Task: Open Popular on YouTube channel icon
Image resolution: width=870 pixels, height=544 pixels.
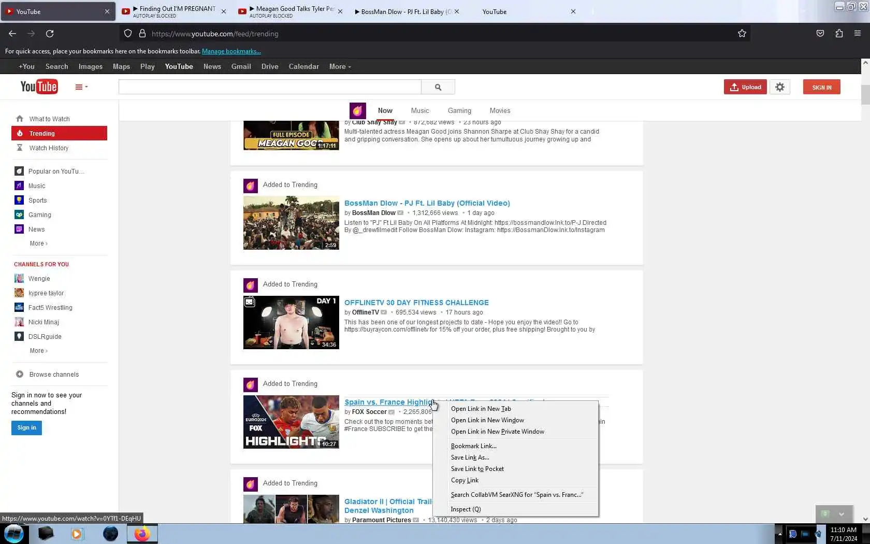Action: point(19,171)
